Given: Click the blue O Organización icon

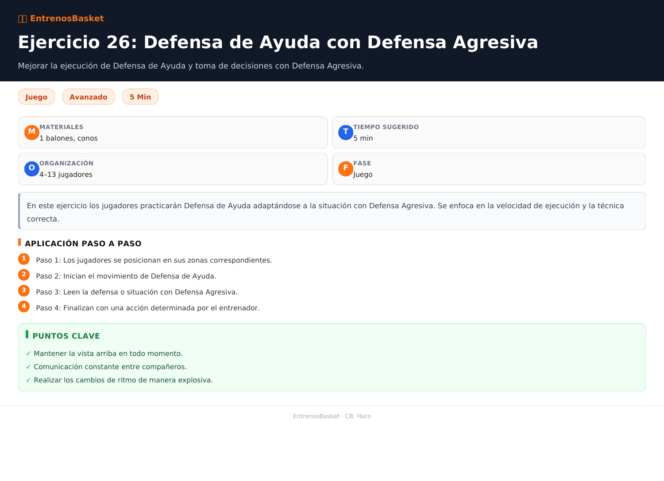Looking at the screenshot, I should point(32,169).
